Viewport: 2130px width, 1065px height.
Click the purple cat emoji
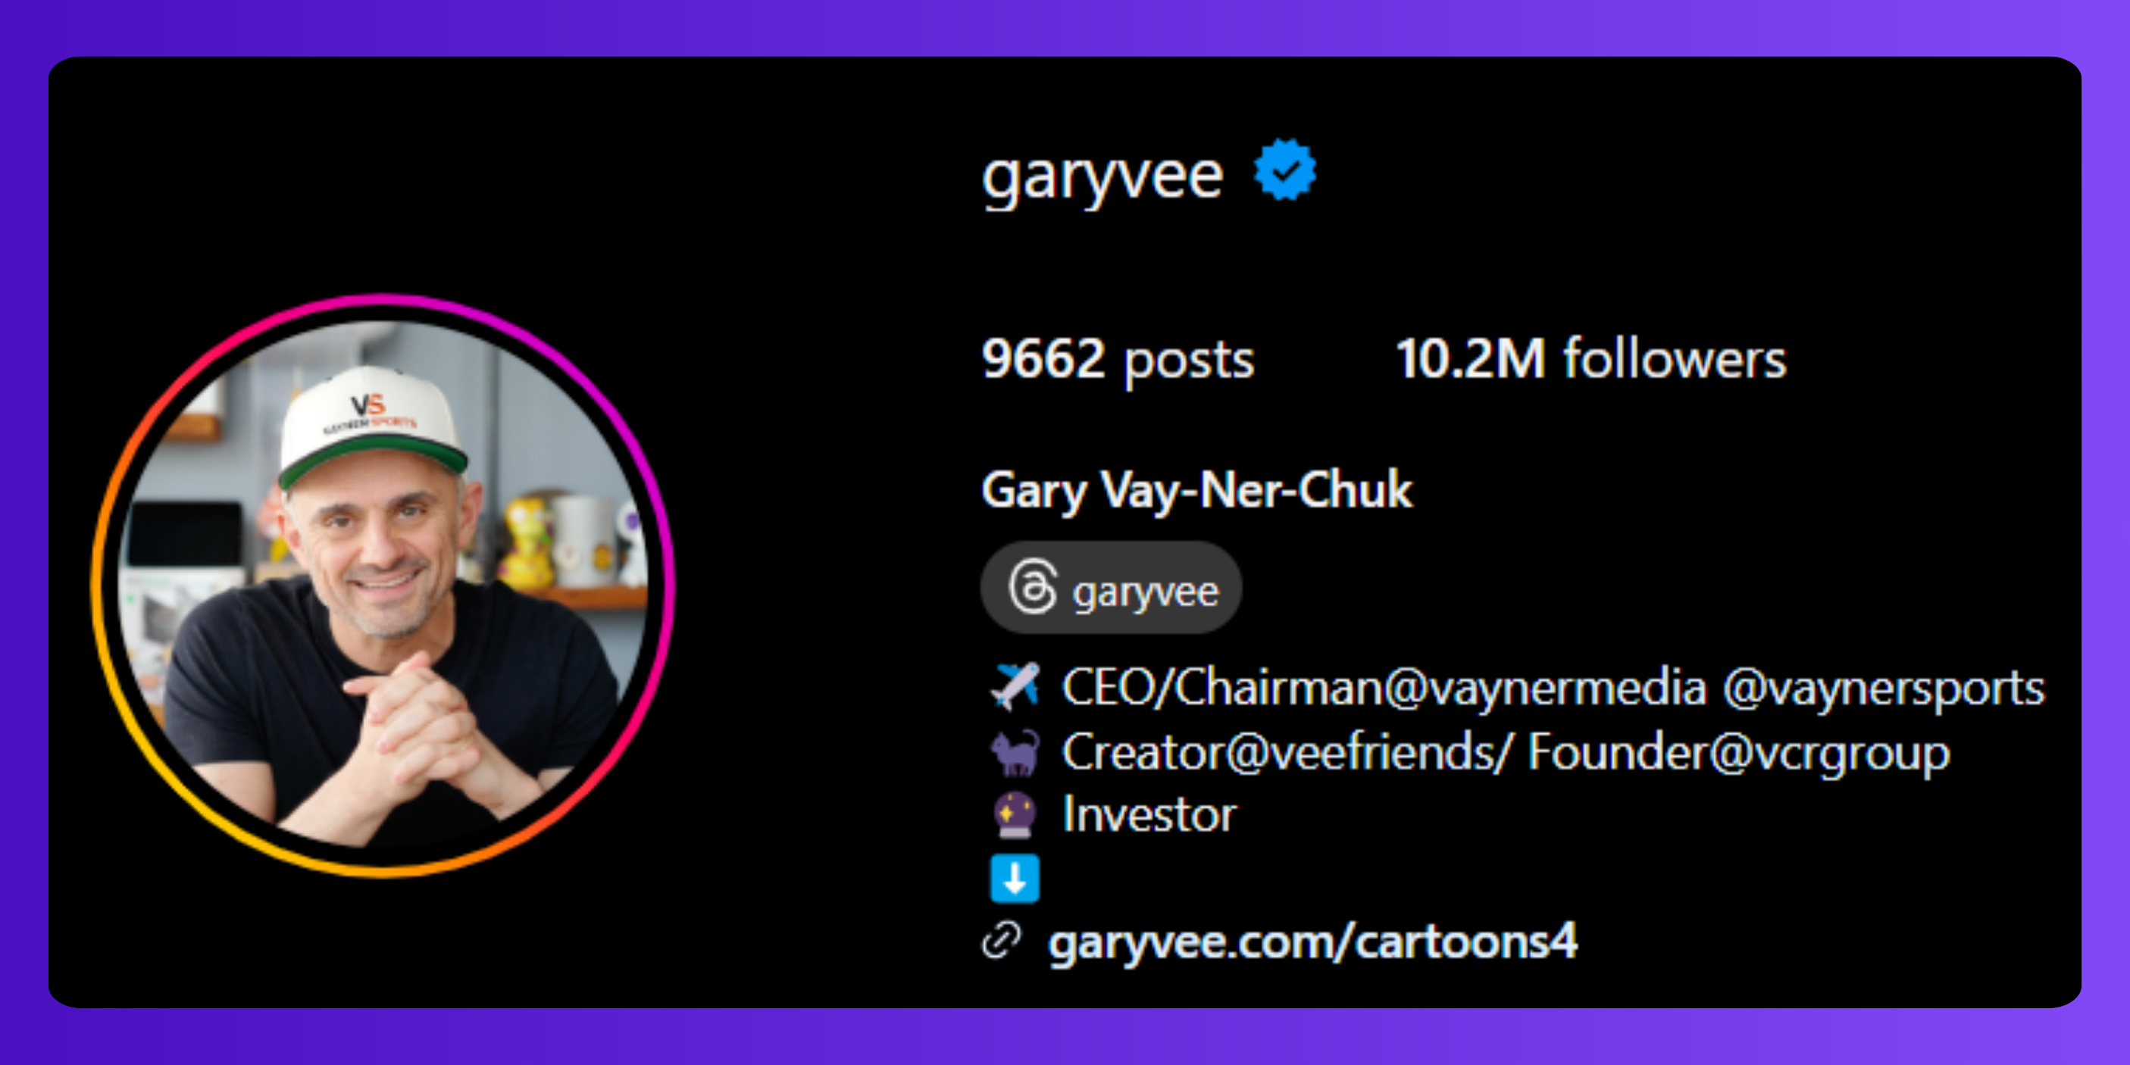(1015, 751)
